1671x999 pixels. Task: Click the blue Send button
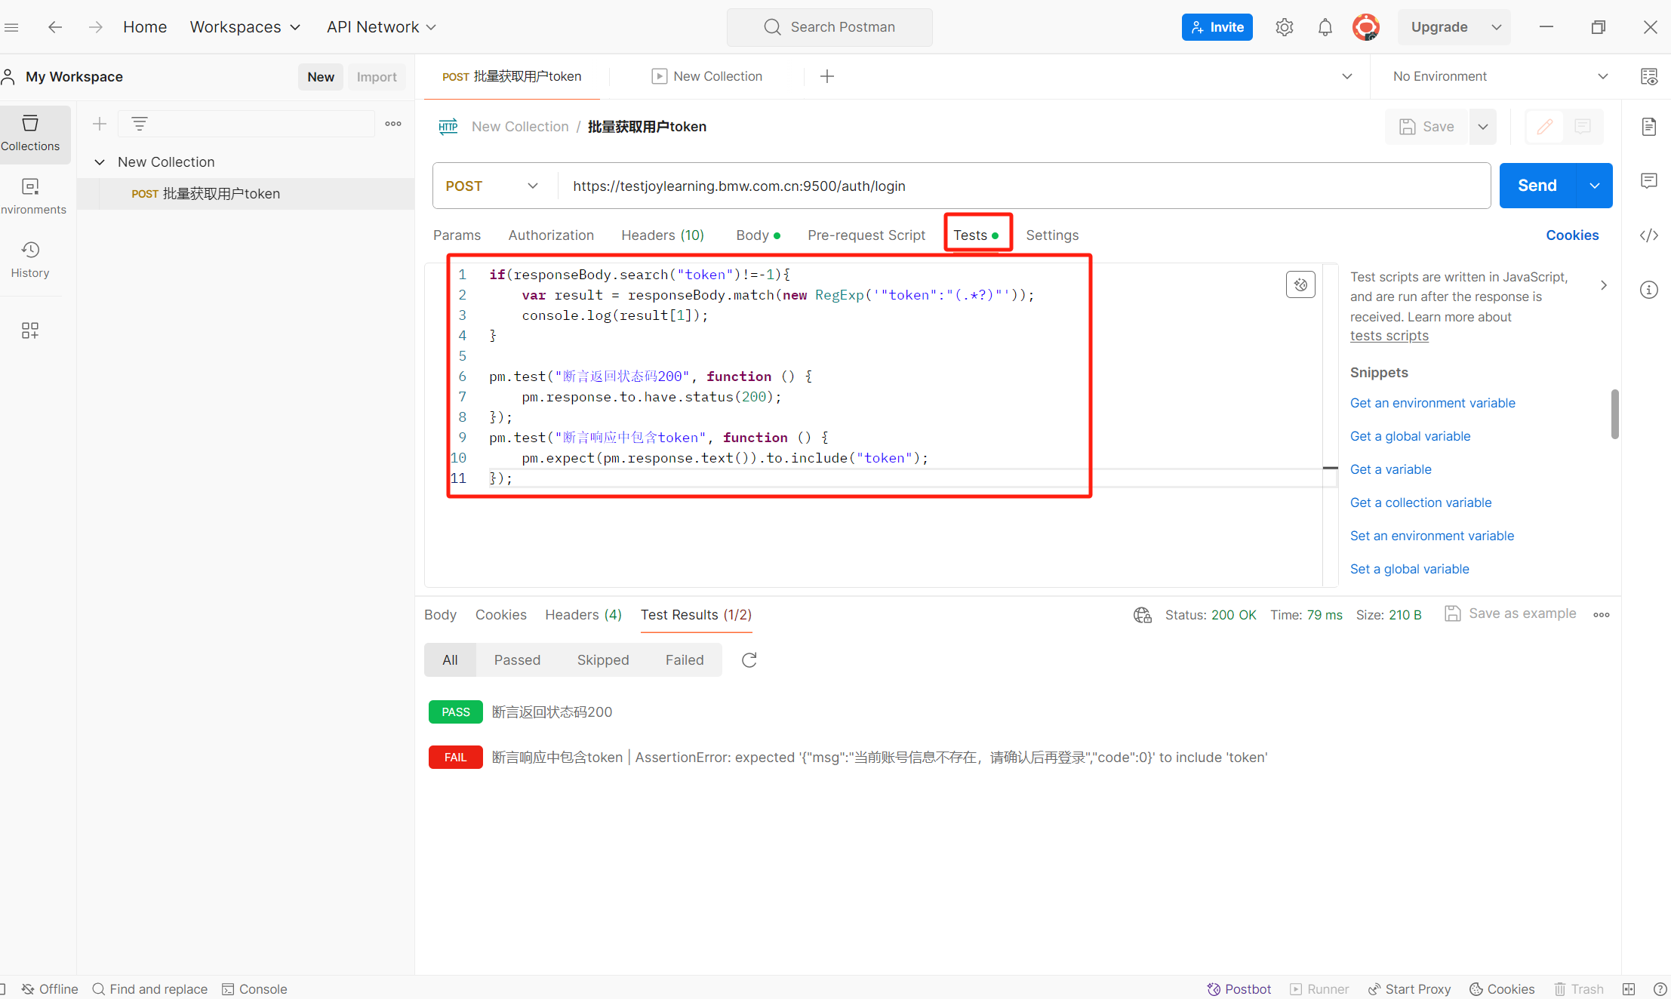tap(1537, 186)
